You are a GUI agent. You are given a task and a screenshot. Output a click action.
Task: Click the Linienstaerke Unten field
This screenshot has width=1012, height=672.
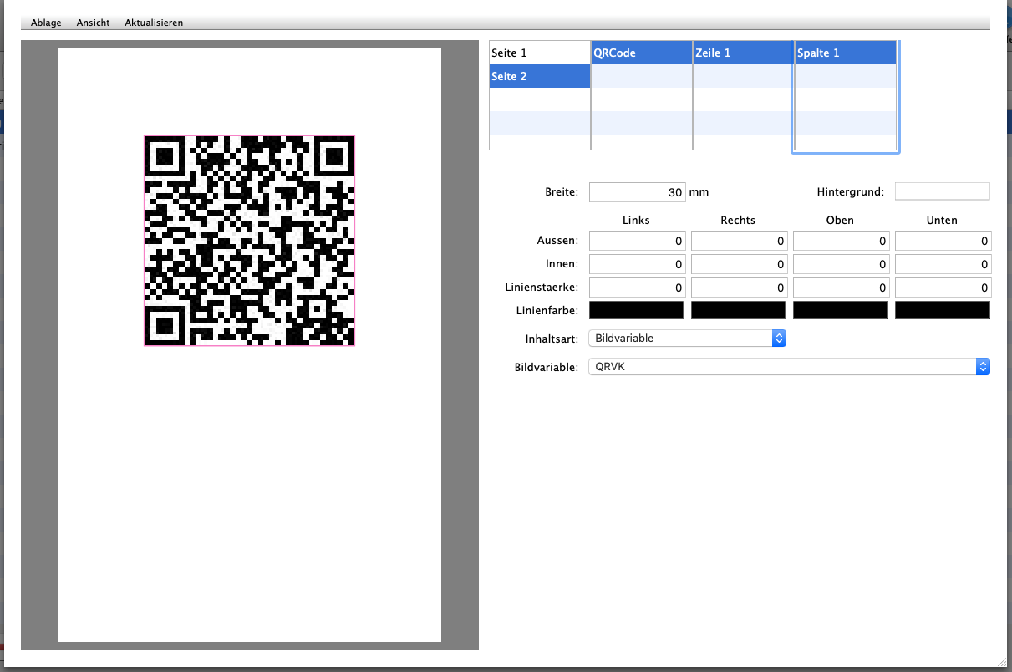click(943, 288)
